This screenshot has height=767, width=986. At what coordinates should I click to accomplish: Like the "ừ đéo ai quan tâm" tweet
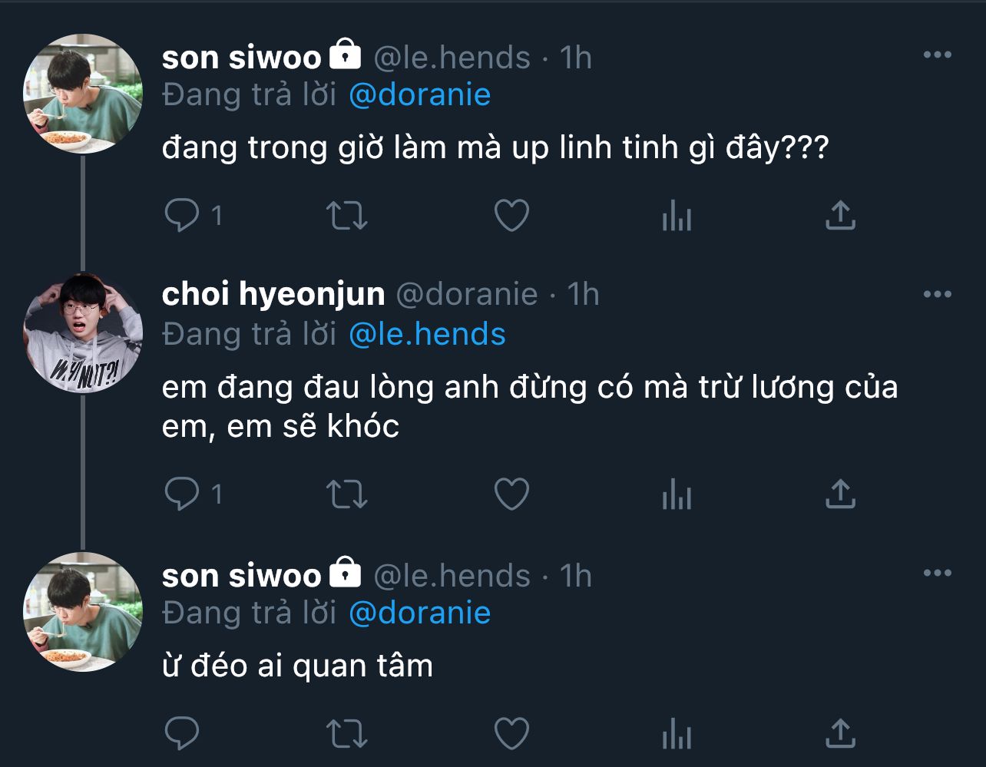[511, 733]
